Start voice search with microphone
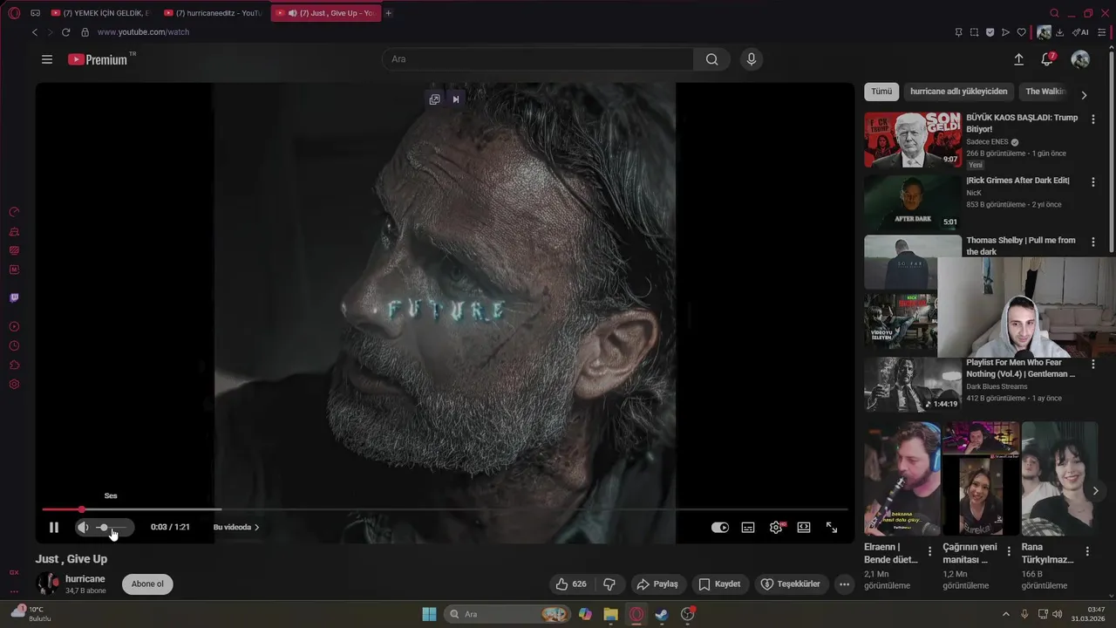The image size is (1116, 628). [752, 59]
